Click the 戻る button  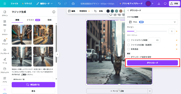pyautogui.click(x=33, y=91)
